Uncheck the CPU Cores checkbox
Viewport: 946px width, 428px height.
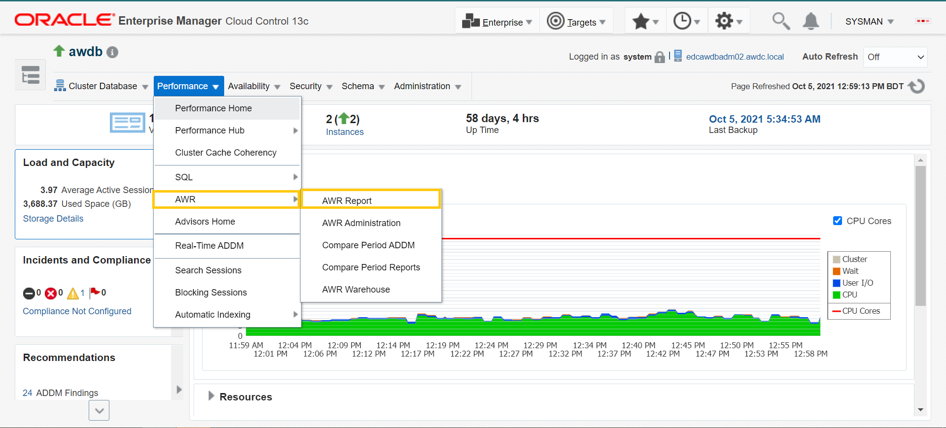pyautogui.click(x=837, y=221)
